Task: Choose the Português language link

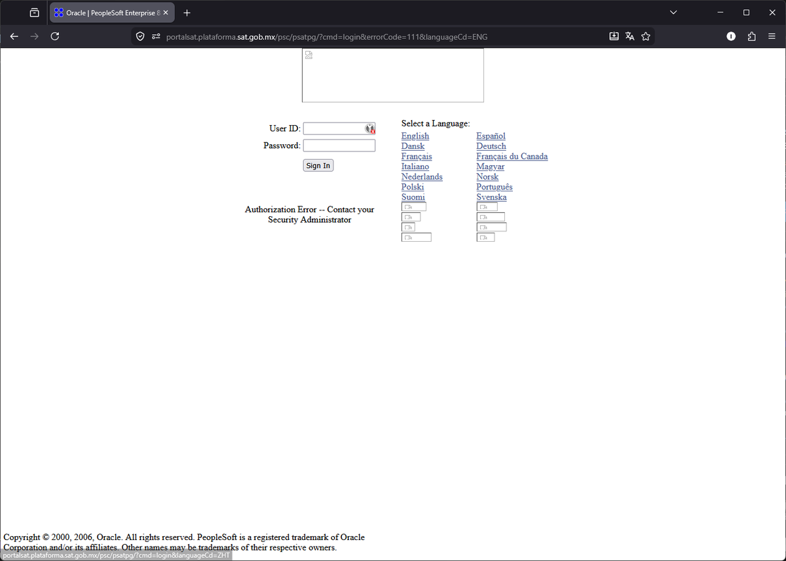Action: click(x=495, y=187)
